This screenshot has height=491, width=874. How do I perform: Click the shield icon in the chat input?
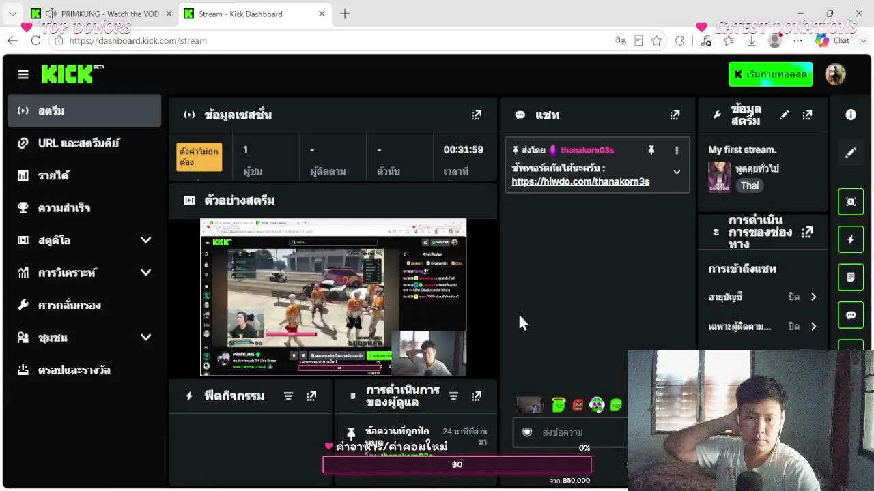point(527,432)
